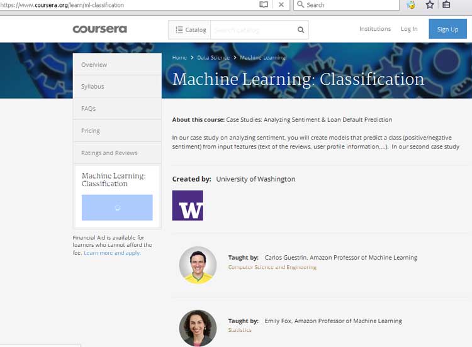472x347 pixels.
Task: Click Machine Learning breadcrumb link
Action: coord(262,57)
